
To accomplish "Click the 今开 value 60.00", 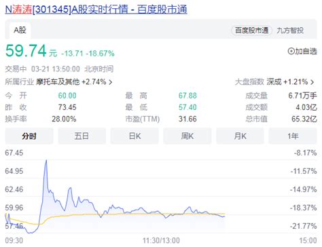I will tap(67, 96).
